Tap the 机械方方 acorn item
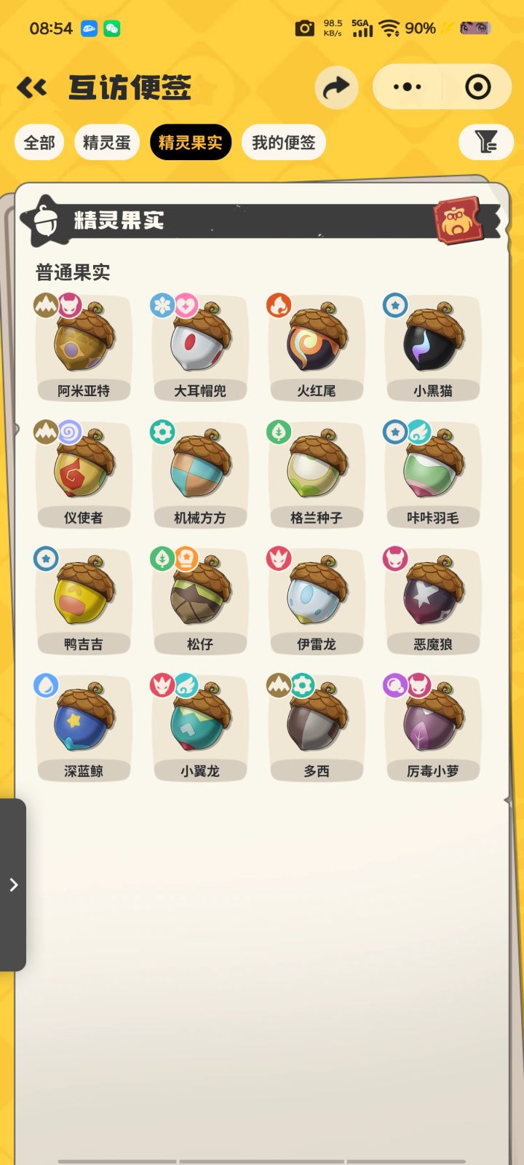 coord(200,475)
